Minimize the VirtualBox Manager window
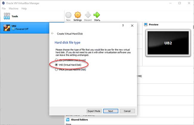The width and height of the screenshot is (194, 125). [x=170, y=3]
